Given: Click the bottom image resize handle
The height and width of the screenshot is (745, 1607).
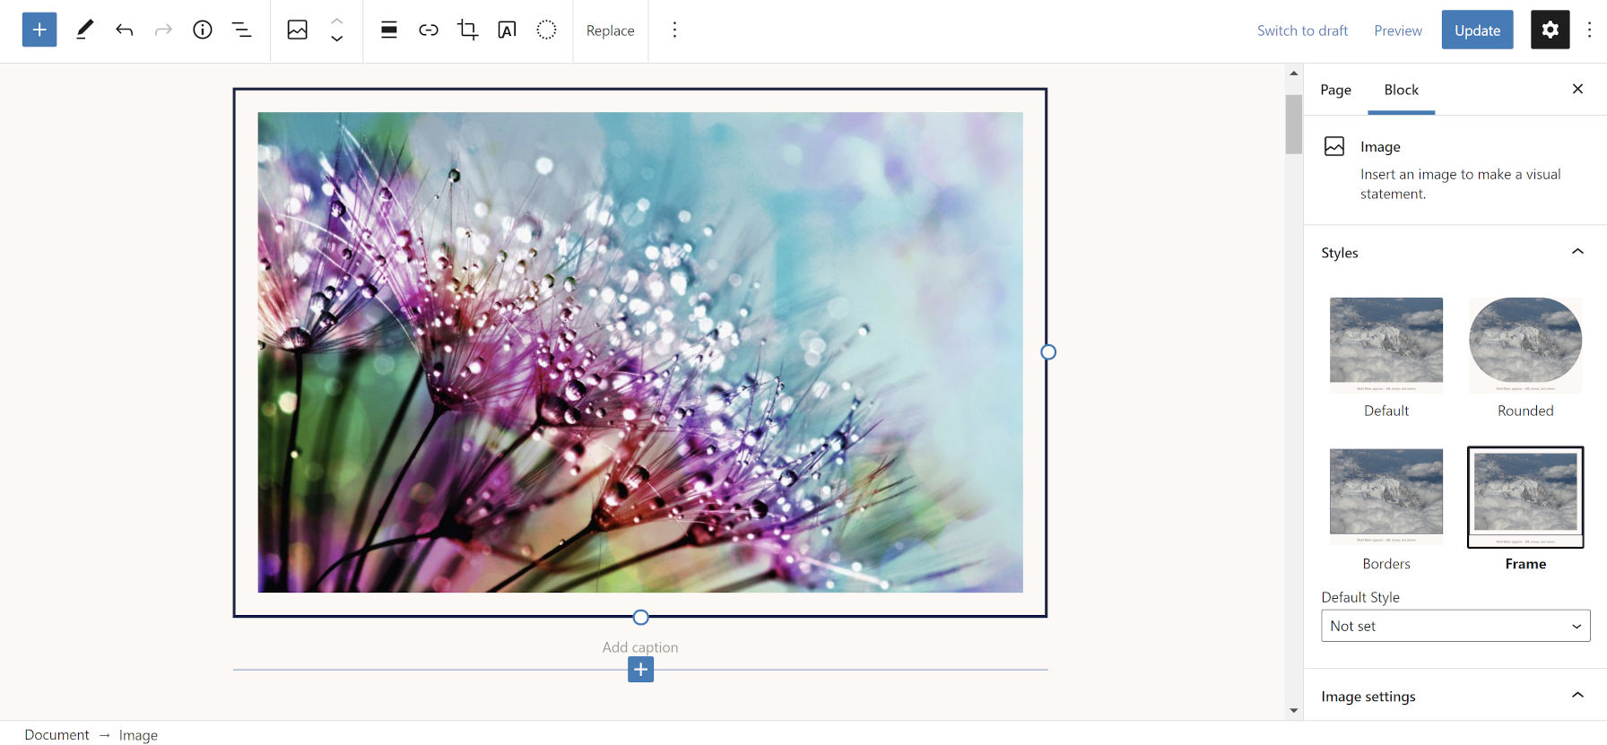Looking at the screenshot, I should (640, 617).
